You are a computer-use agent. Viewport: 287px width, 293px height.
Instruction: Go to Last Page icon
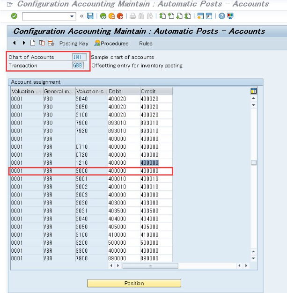[188, 16]
